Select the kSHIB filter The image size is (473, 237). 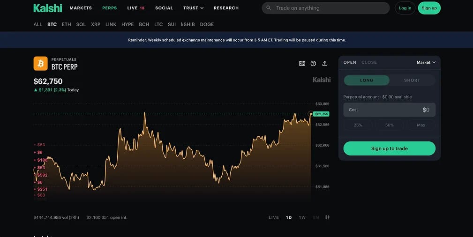click(x=188, y=24)
